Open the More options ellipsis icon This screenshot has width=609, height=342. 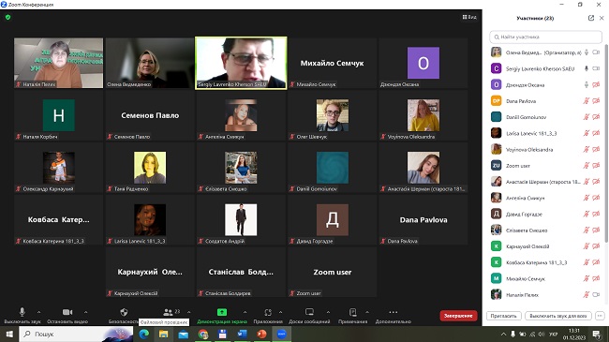394,312
